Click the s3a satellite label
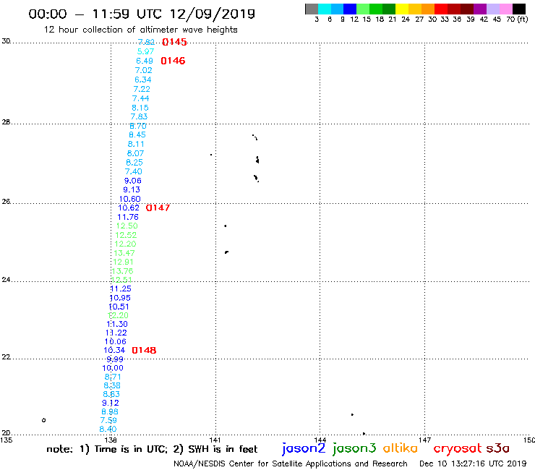This screenshot has height=470, width=535. tap(498, 448)
